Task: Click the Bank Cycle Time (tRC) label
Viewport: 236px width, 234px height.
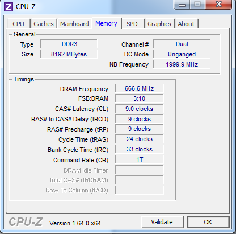Action: tap(78, 150)
